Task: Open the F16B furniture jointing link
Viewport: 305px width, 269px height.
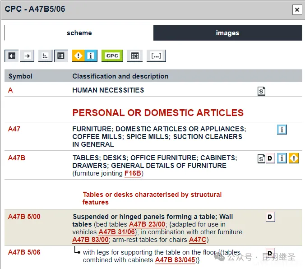Action: coord(133,173)
